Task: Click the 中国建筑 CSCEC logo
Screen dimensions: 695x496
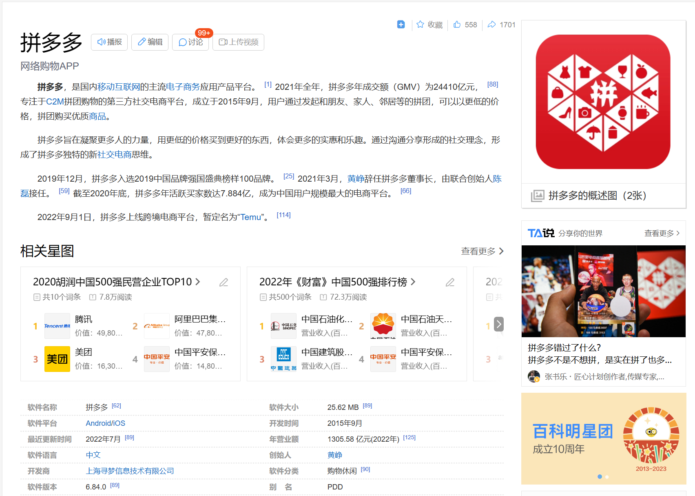Action: (x=283, y=359)
